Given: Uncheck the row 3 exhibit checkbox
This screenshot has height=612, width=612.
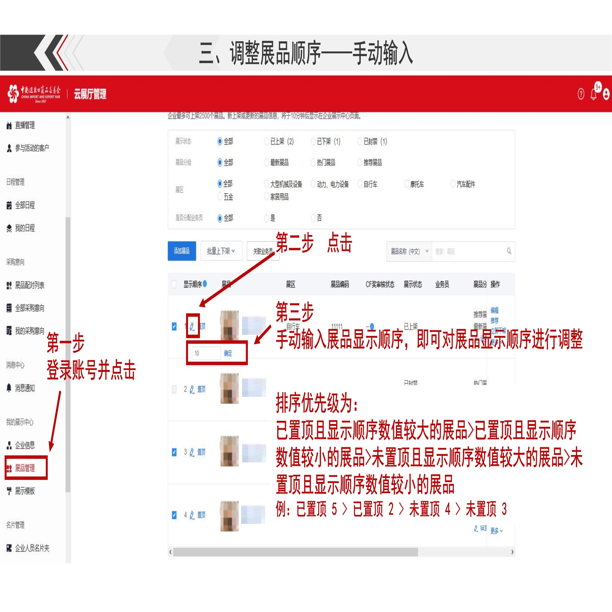Looking at the screenshot, I should (x=174, y=452).
